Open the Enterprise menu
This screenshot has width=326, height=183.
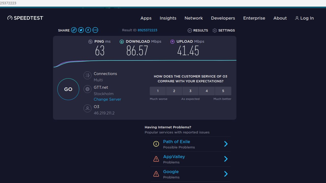(254, 18)
